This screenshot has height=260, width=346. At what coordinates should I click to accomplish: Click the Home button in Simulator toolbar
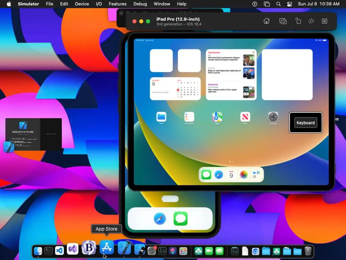(x=266, y=21)
